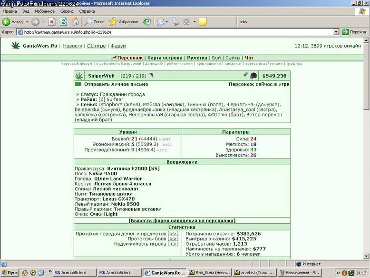Click the Links toolbar label
Screen dimensions: 370x278
[x=243, y=22]
